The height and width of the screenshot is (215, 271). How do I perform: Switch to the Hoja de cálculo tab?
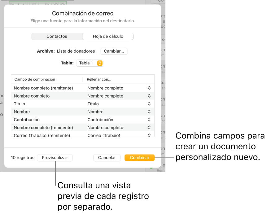click(x=108, y=36)
